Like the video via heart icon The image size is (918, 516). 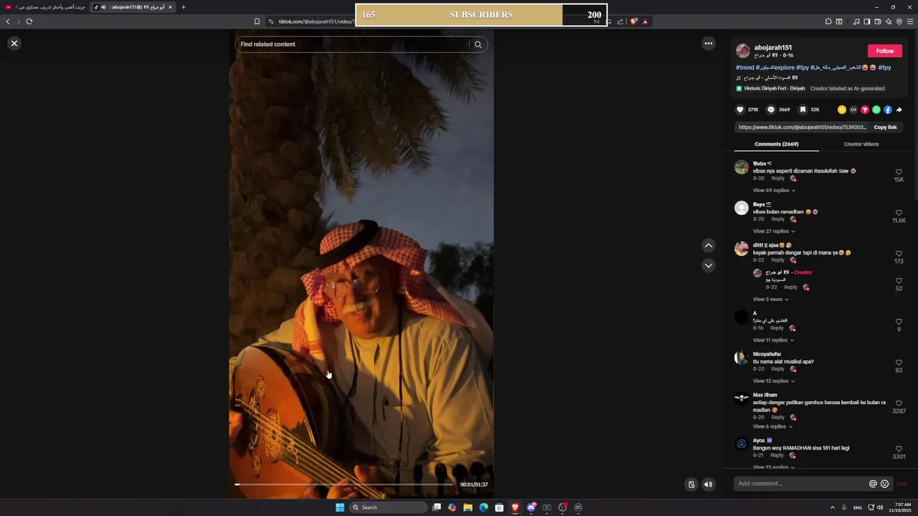pos(740,110)
